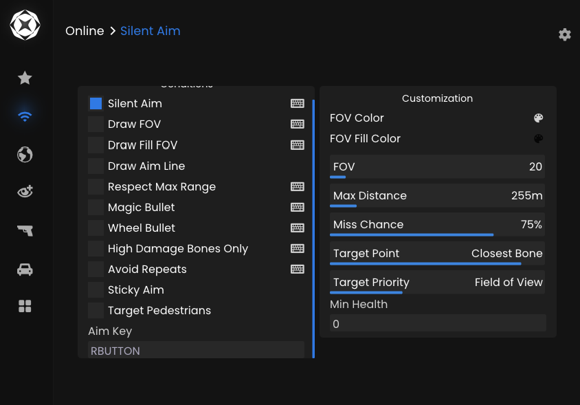Enable the Draw Fill FOV checkbox
The height and width of the screenshot is (405, 580).
96,145
